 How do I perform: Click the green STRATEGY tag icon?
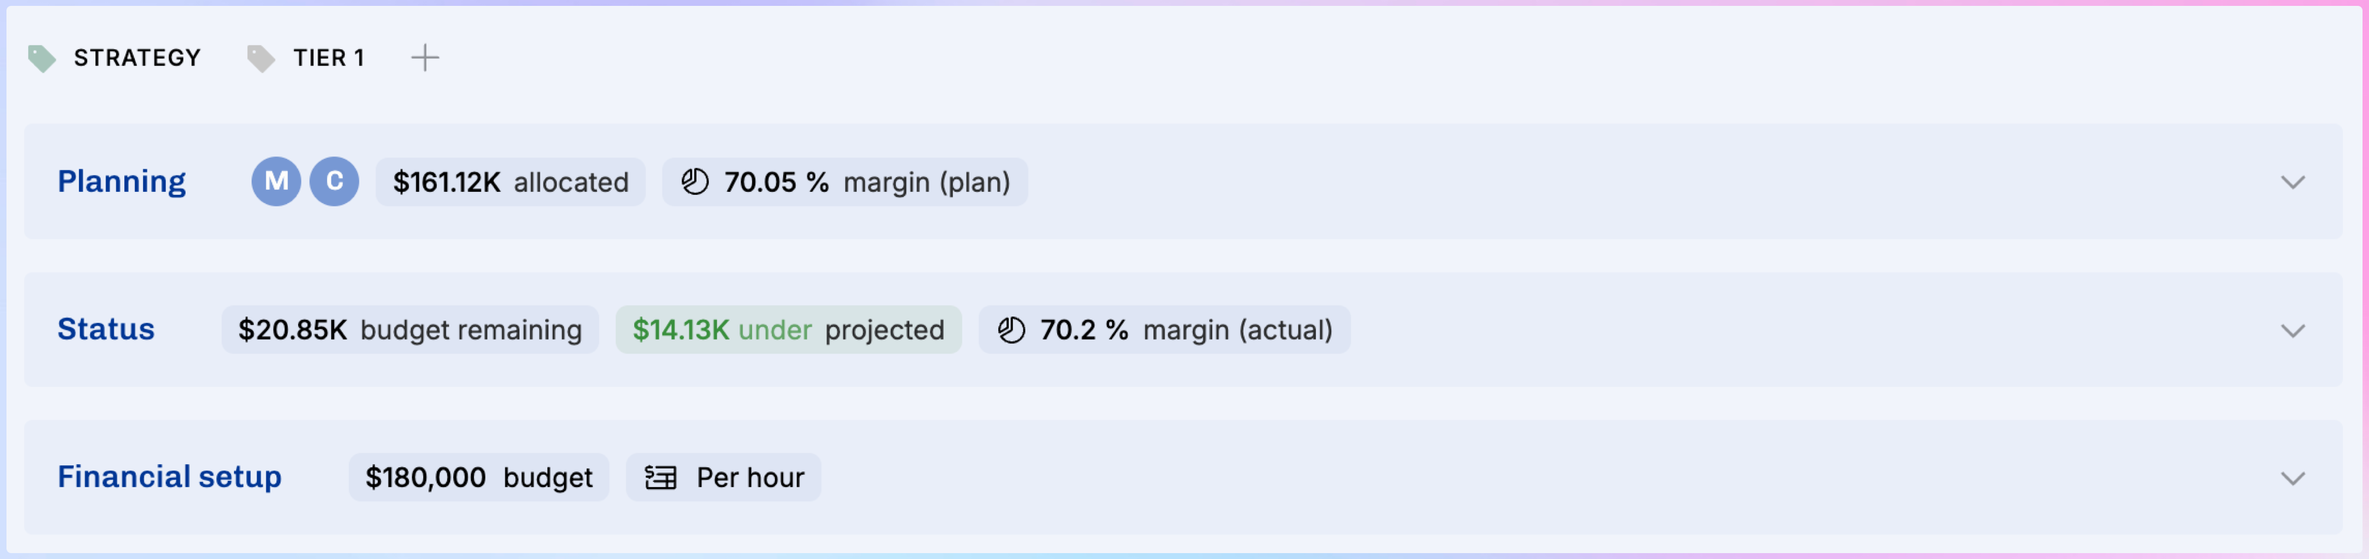pos(41,59)
